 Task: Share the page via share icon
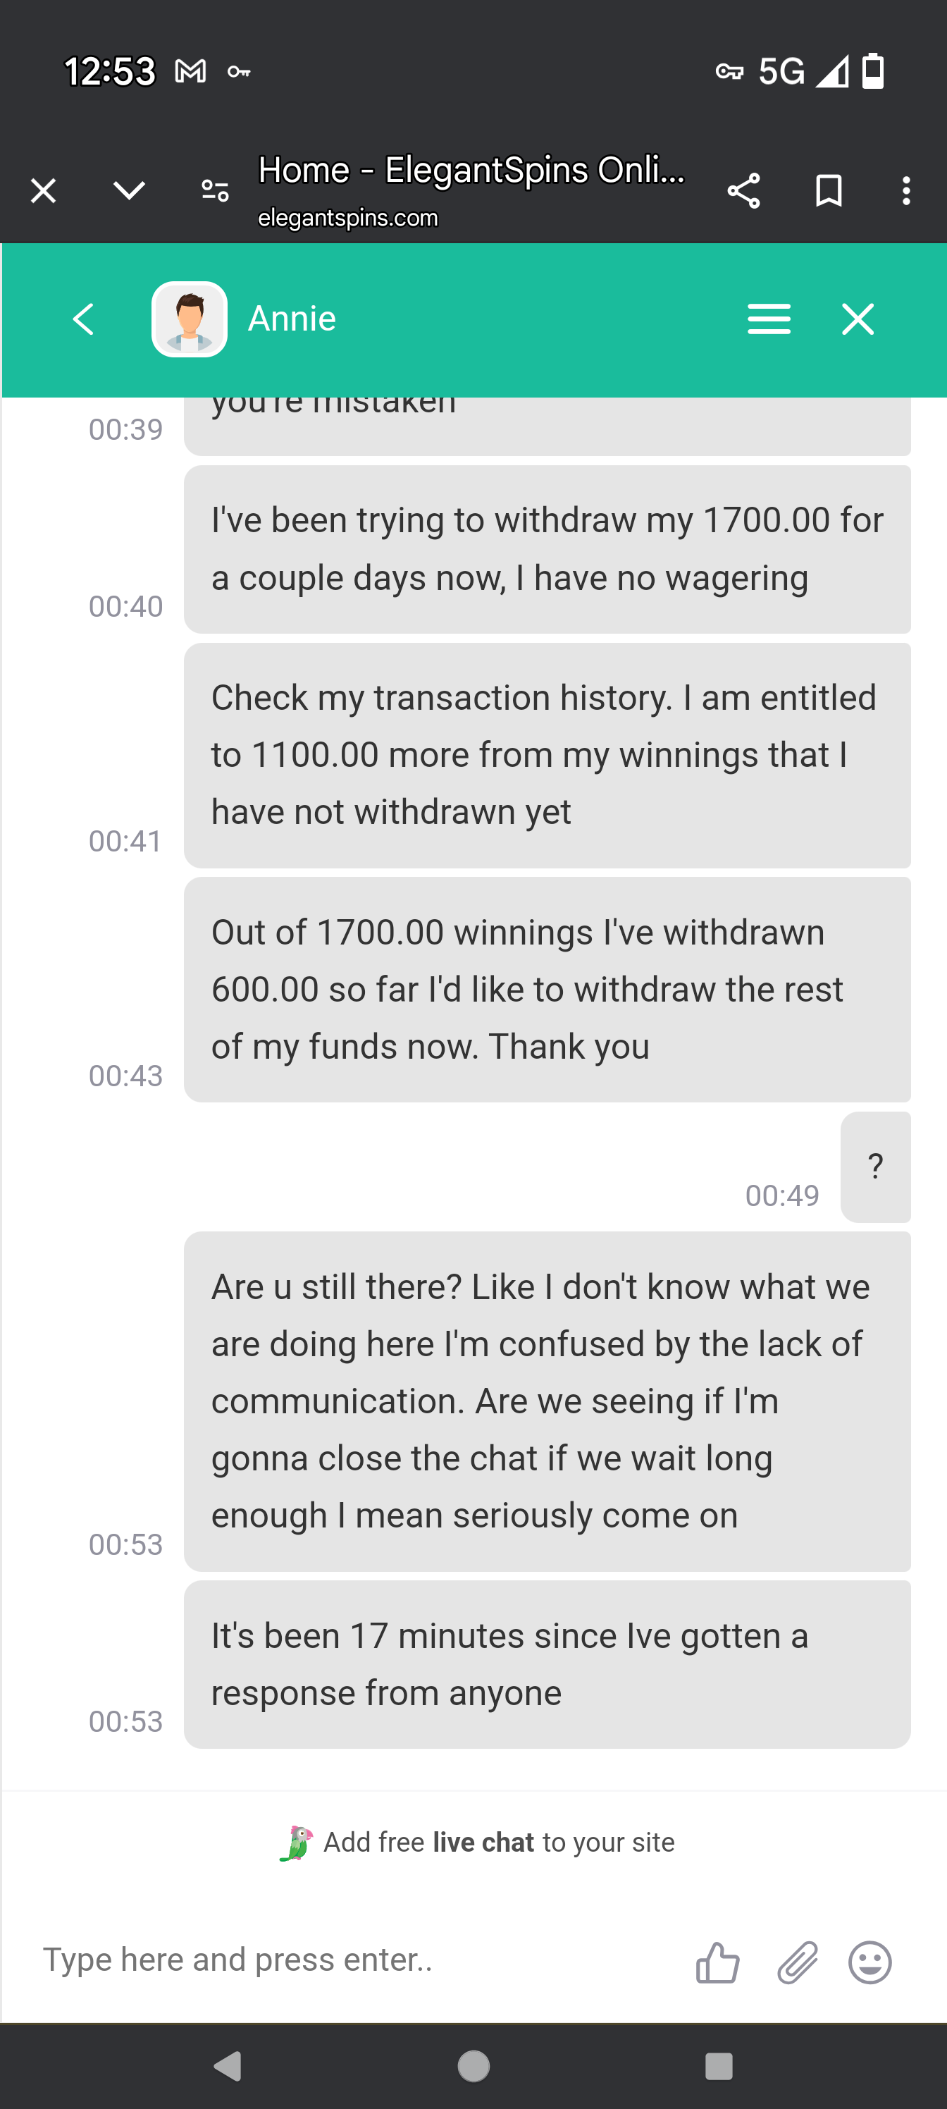(x=743, y=191)
